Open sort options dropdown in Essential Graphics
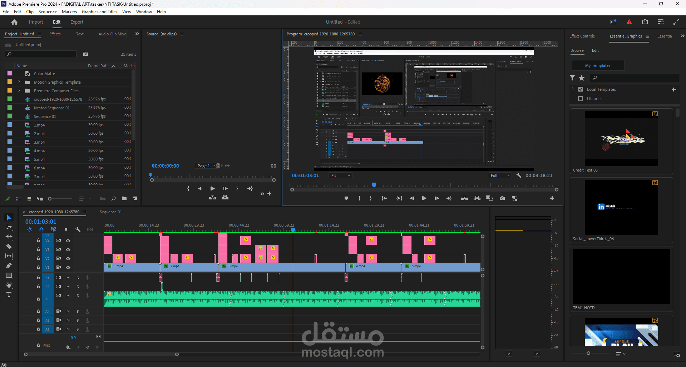The image size is (686, 367). coord(620,354)
